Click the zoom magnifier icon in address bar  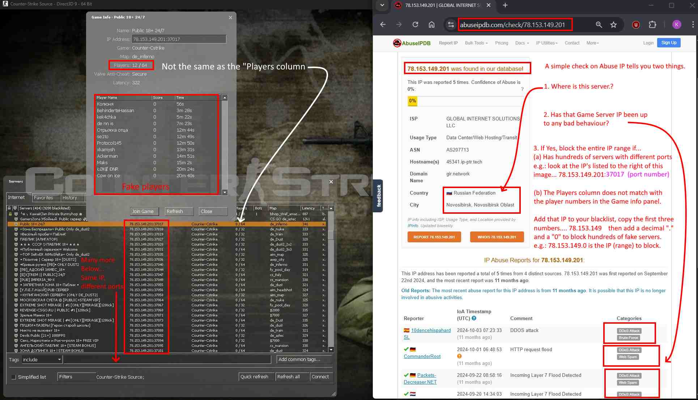coord(599,25)
